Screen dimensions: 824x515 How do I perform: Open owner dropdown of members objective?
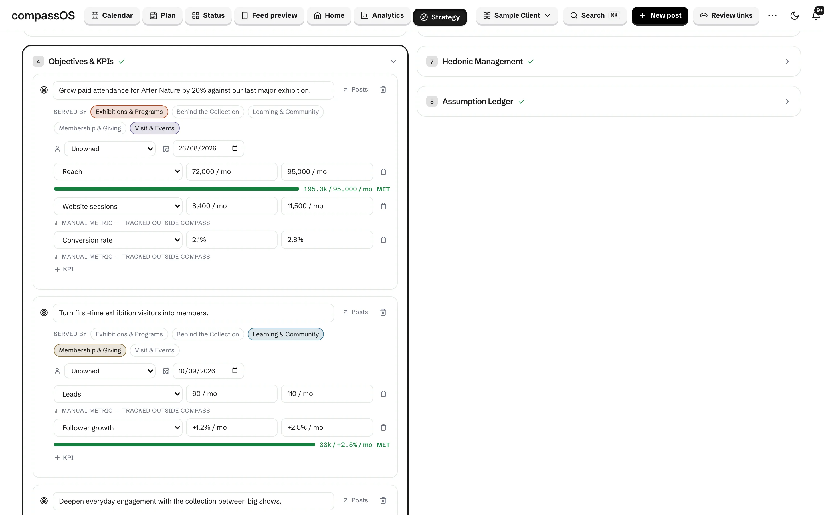[x=110, y=371]
